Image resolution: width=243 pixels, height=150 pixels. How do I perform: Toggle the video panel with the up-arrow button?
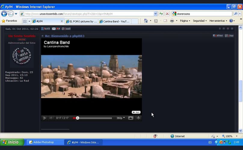[x=131, y=118]
